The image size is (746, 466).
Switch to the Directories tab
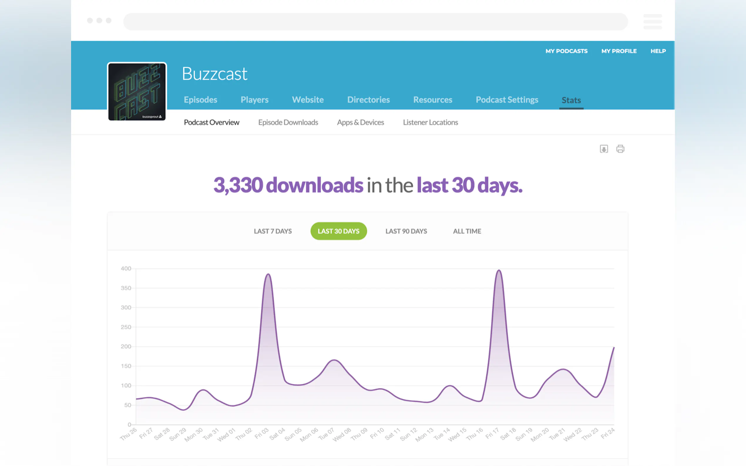(368, 99)
